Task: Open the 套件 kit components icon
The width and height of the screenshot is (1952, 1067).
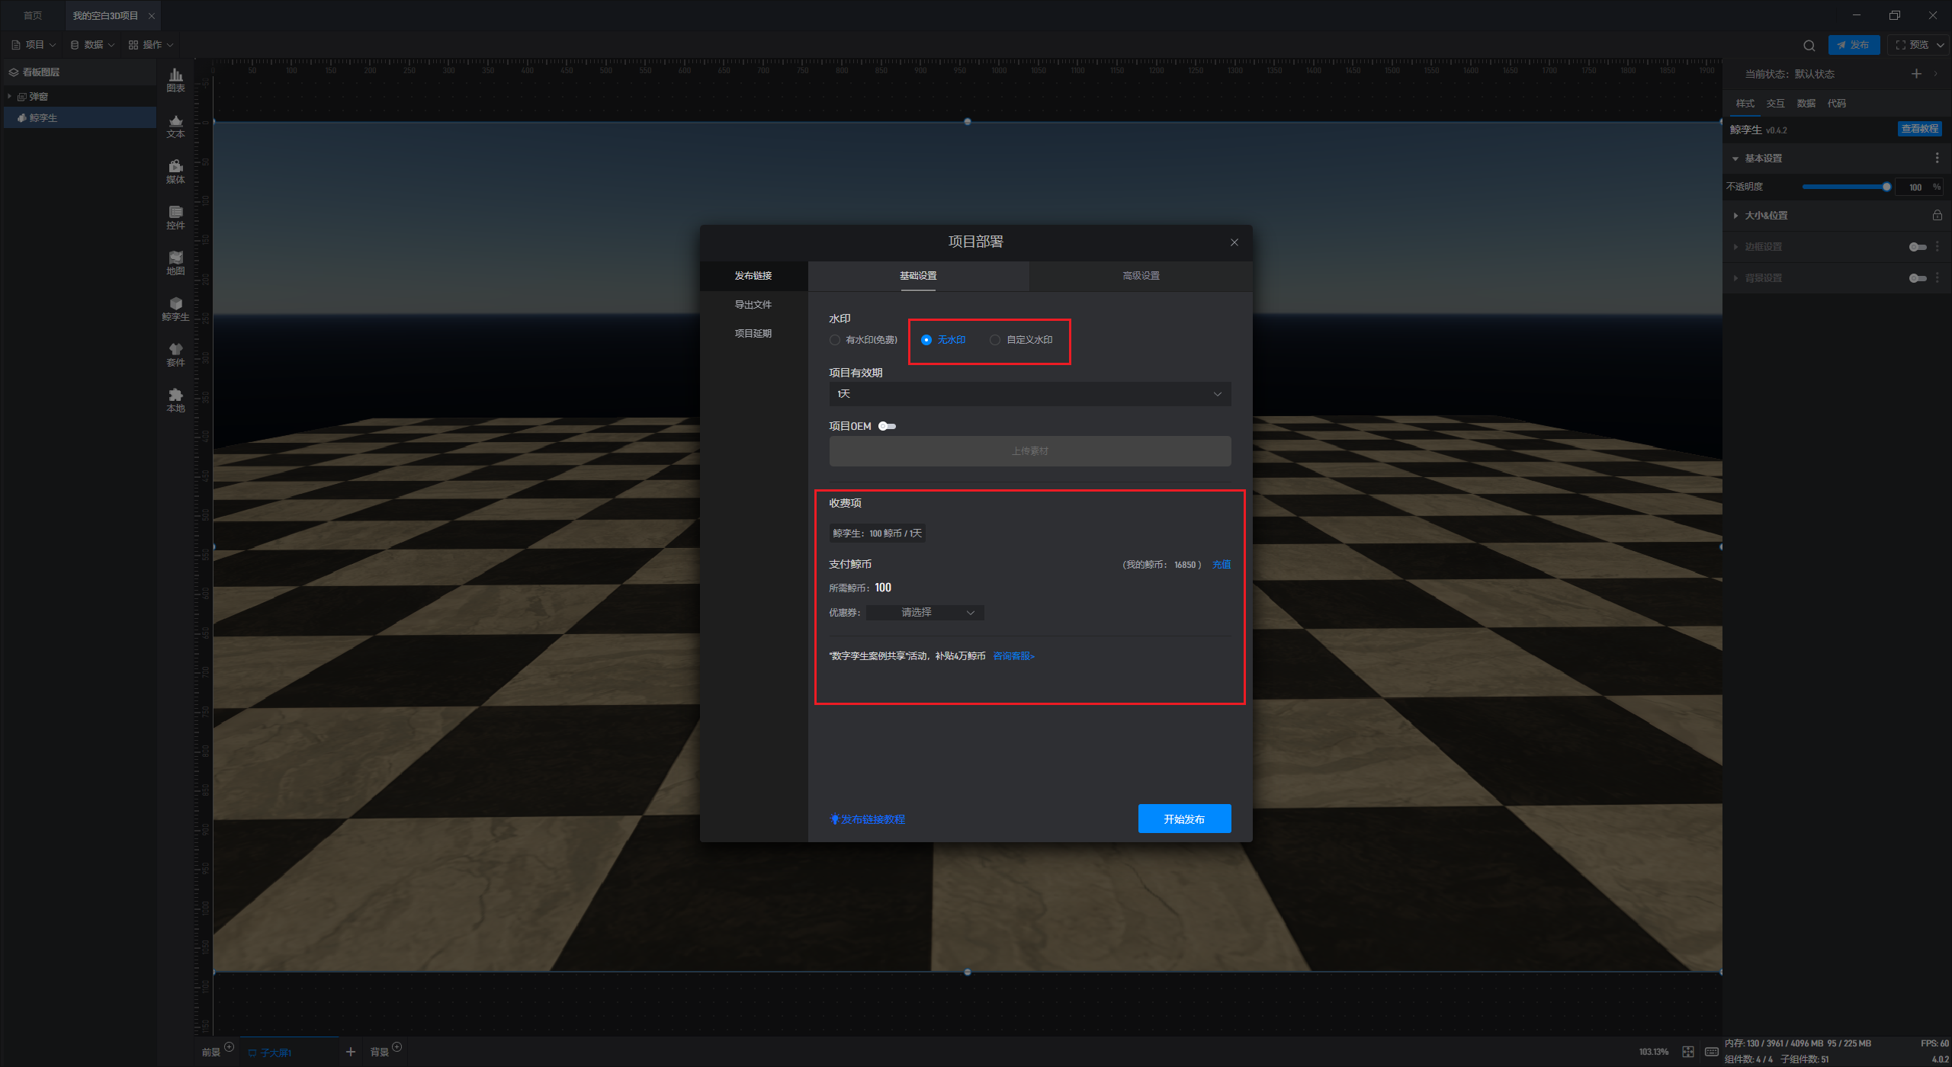Action: coord(175,354)
